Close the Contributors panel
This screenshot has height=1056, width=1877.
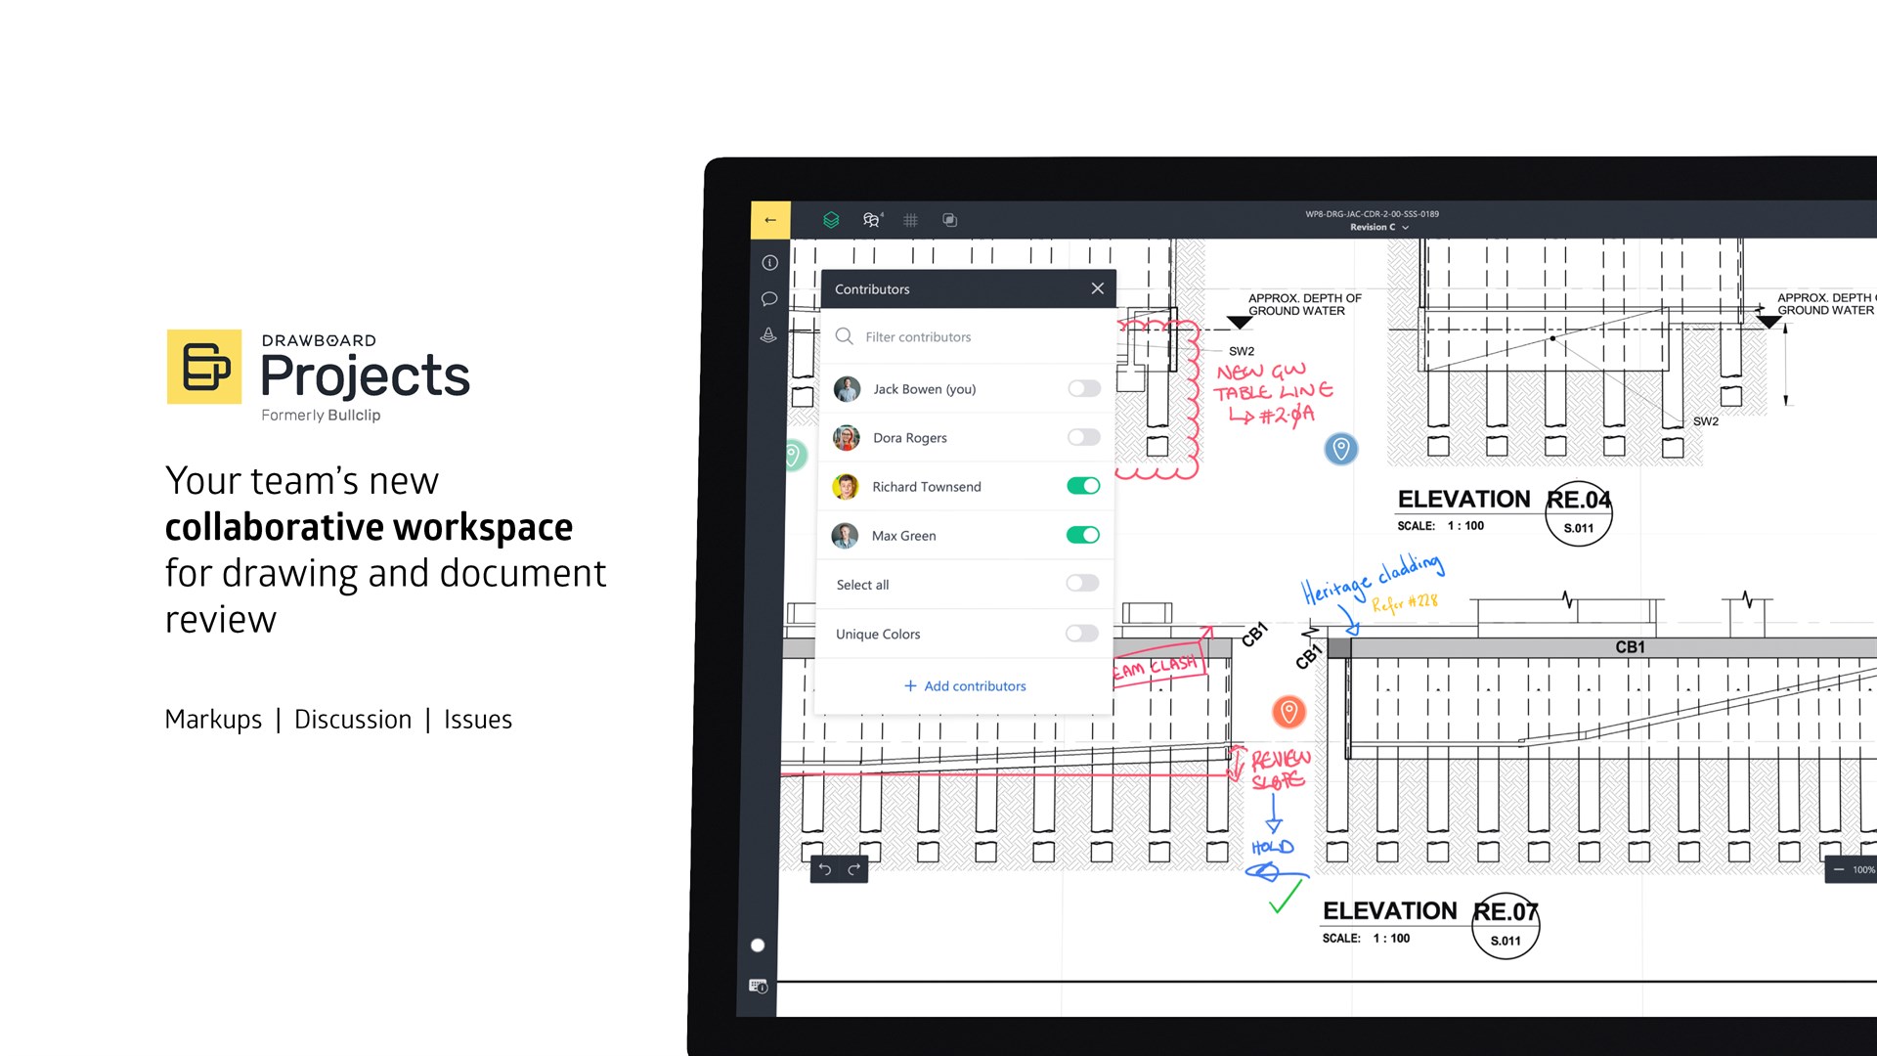pos(1097,288)
